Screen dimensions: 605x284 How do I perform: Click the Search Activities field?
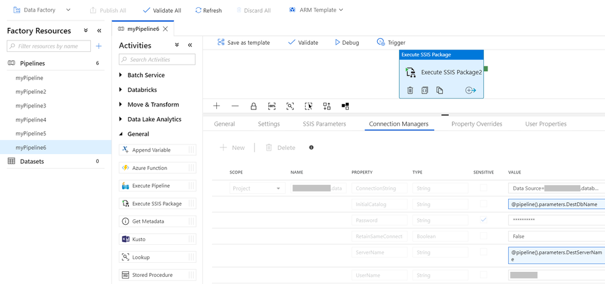click(157, 59)
